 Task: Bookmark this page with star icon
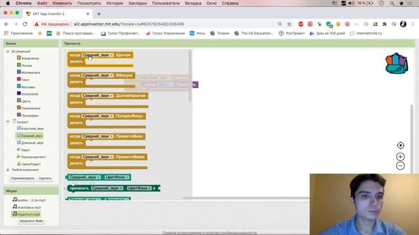tap(289, 24)
